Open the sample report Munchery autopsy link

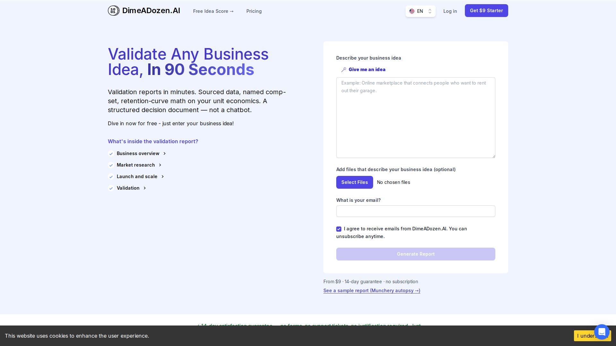tap(372, 291)
